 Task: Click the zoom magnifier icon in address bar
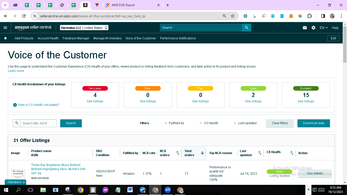(225, 16)
